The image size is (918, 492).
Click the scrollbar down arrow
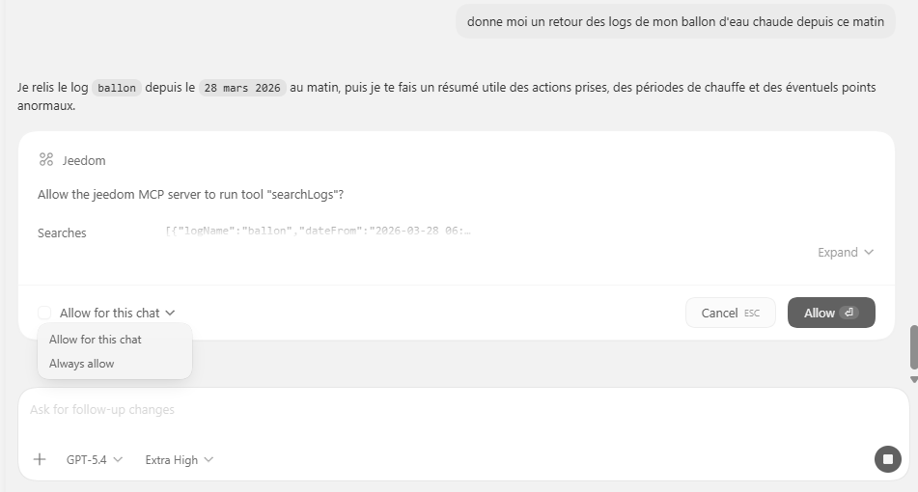pyautogui.click(x=912, y=379)
